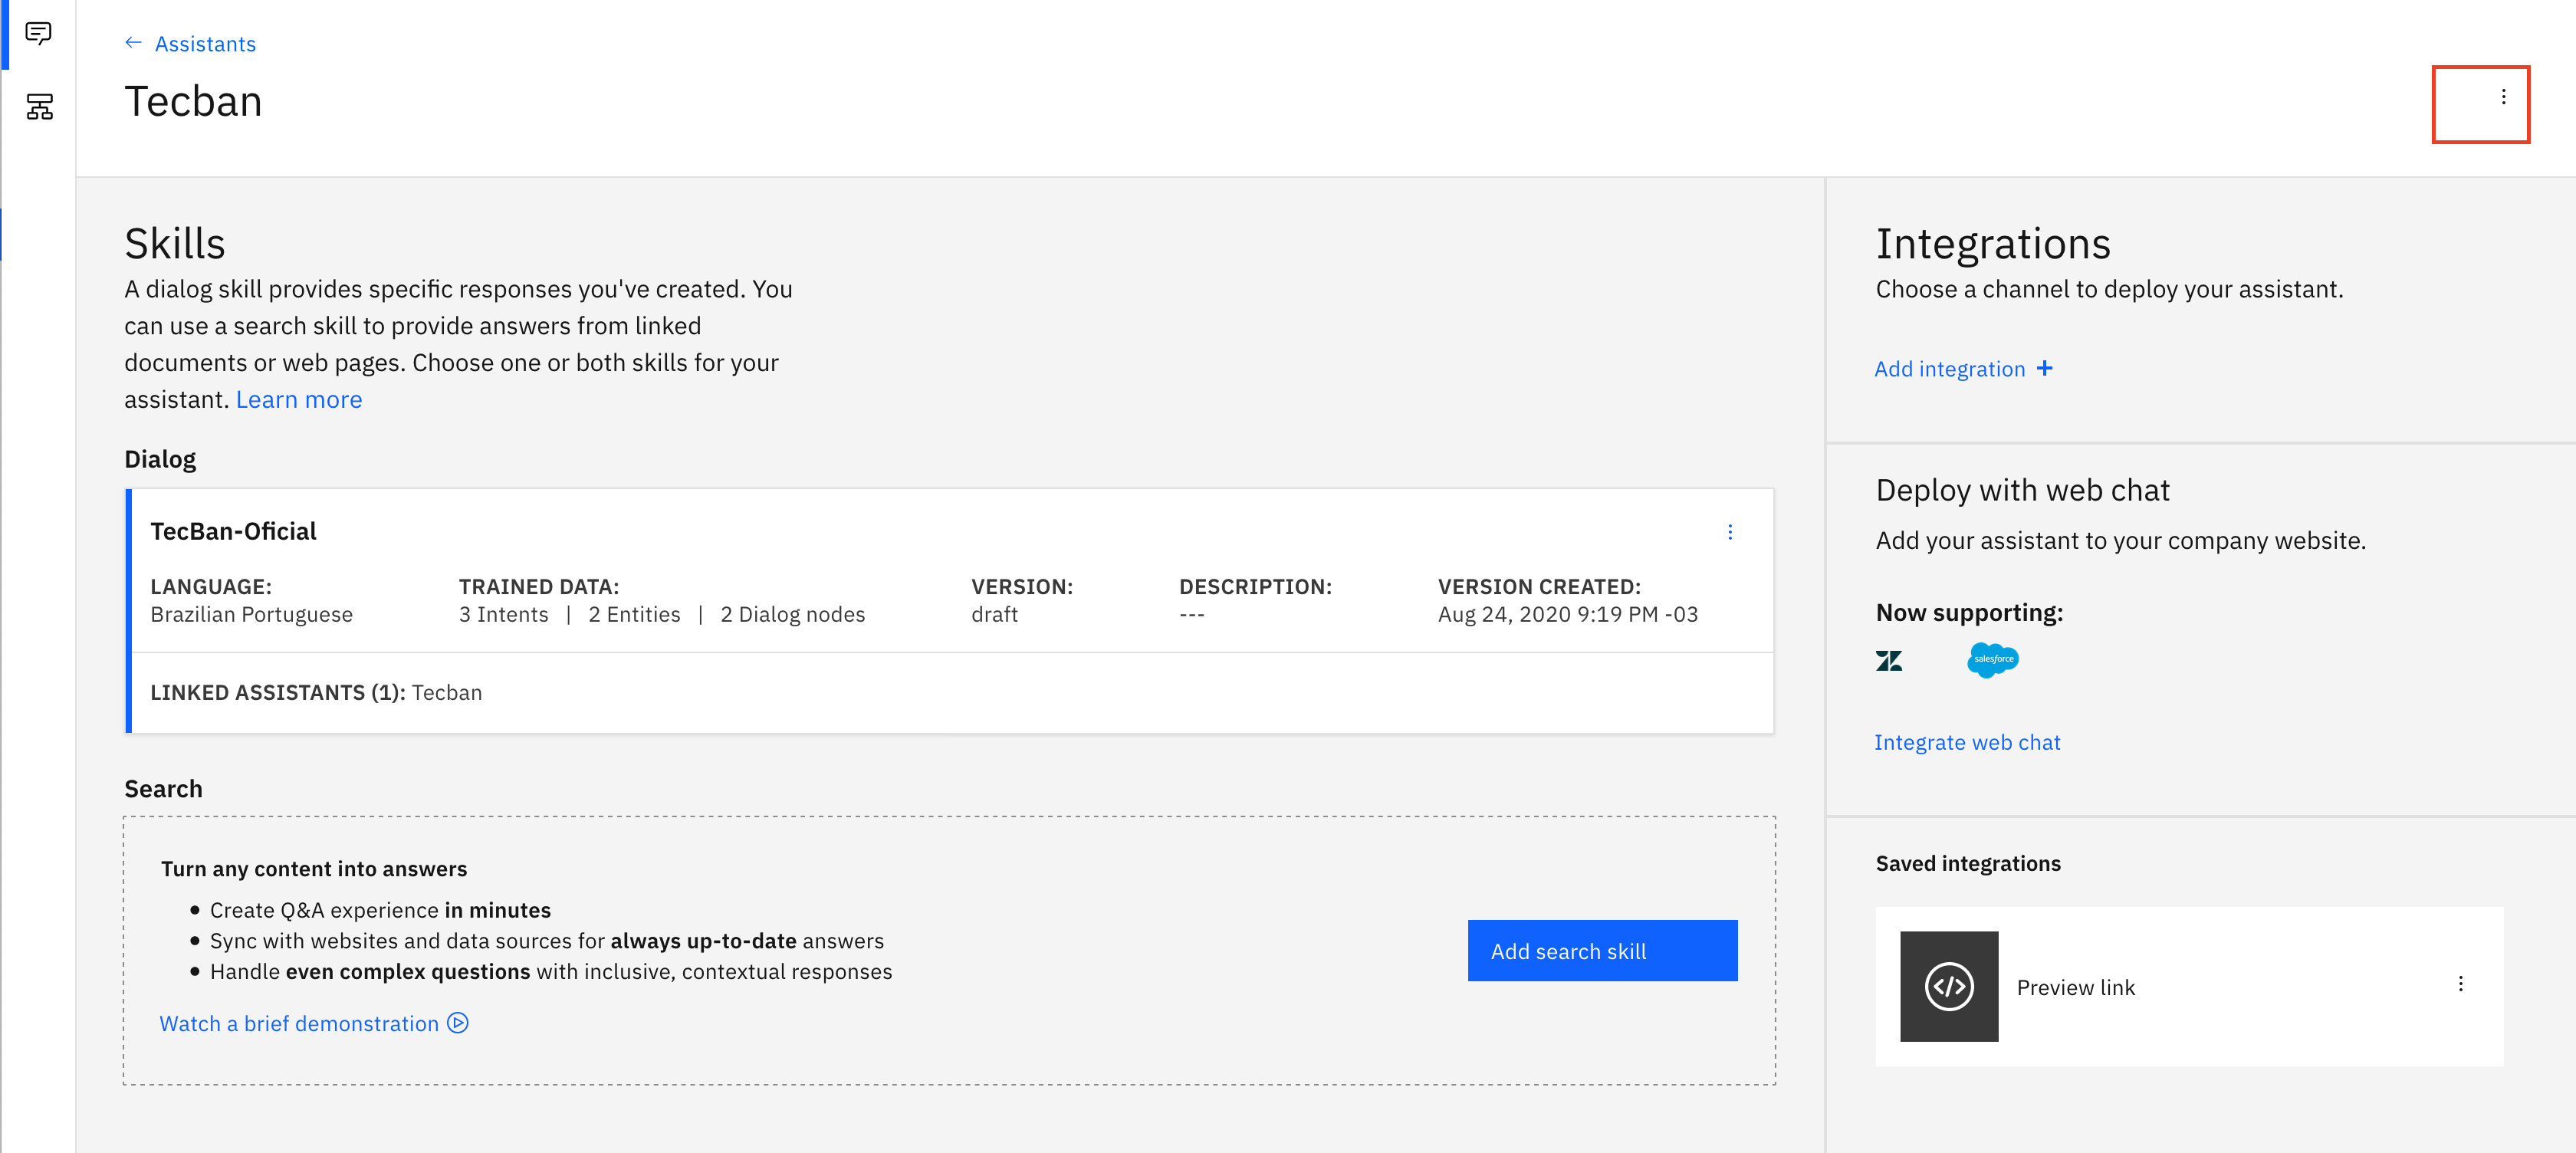Screen dimensions: 2576x1153
Task: Click Integrate web chat link
Action: tap(1966, 742)
